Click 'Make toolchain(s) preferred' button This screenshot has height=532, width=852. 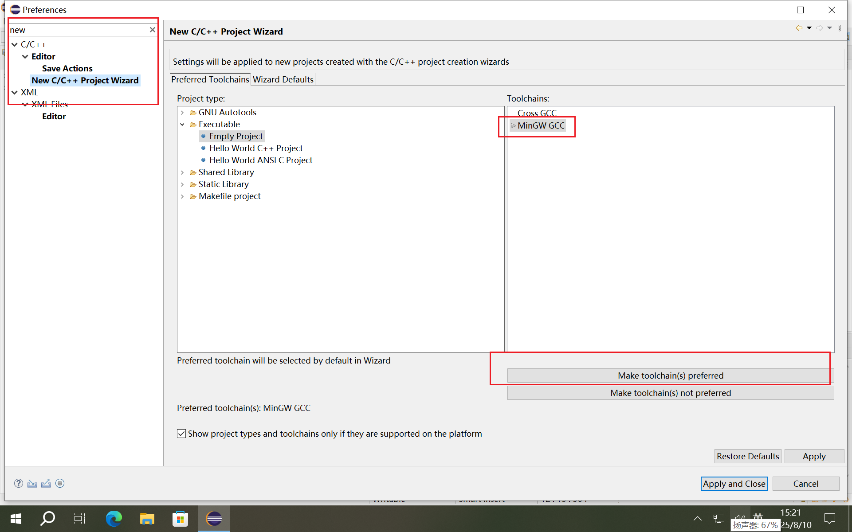671,376
